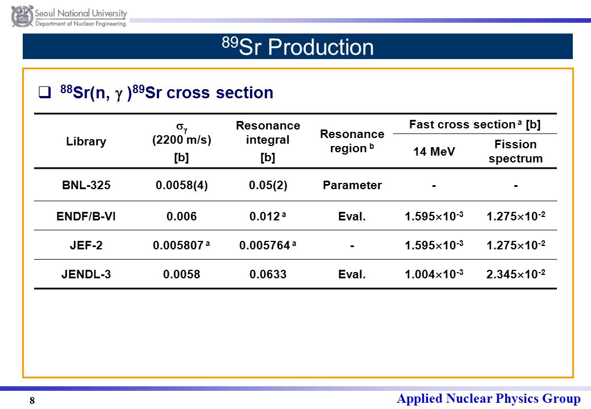Select the '88Sr(n, γ)89Sr cross section' heading
The image size is (591, 409).
click(x=167, y=92)
